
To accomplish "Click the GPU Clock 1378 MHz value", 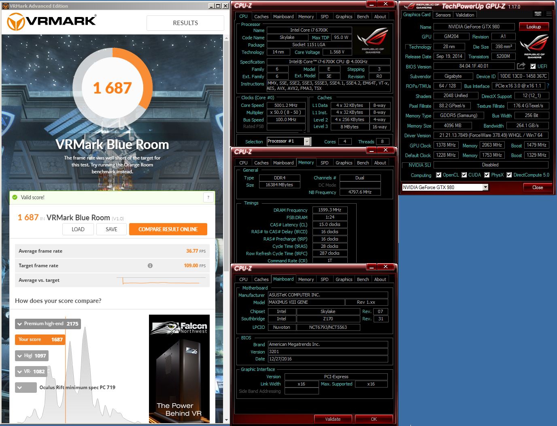I will coord(446,145).
